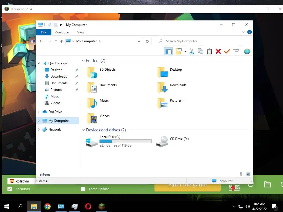Select Network in the navigation pane
The height and width of the screenshot is (212, 283).
click(x=54, y=129)
